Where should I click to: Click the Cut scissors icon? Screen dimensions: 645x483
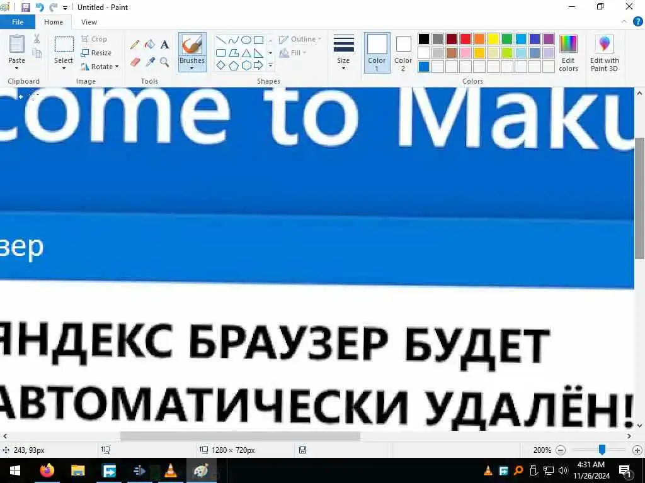pyautogui.click(x=37, y=39)
